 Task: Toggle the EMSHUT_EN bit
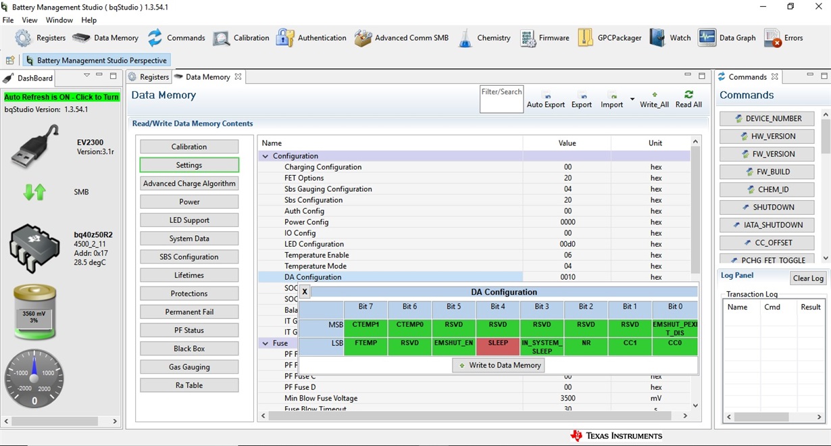point(454,347)
